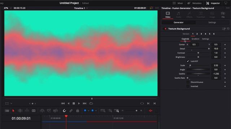Switch to File inspector tab
Screen dimensions: 231x129
pos(223,15)
